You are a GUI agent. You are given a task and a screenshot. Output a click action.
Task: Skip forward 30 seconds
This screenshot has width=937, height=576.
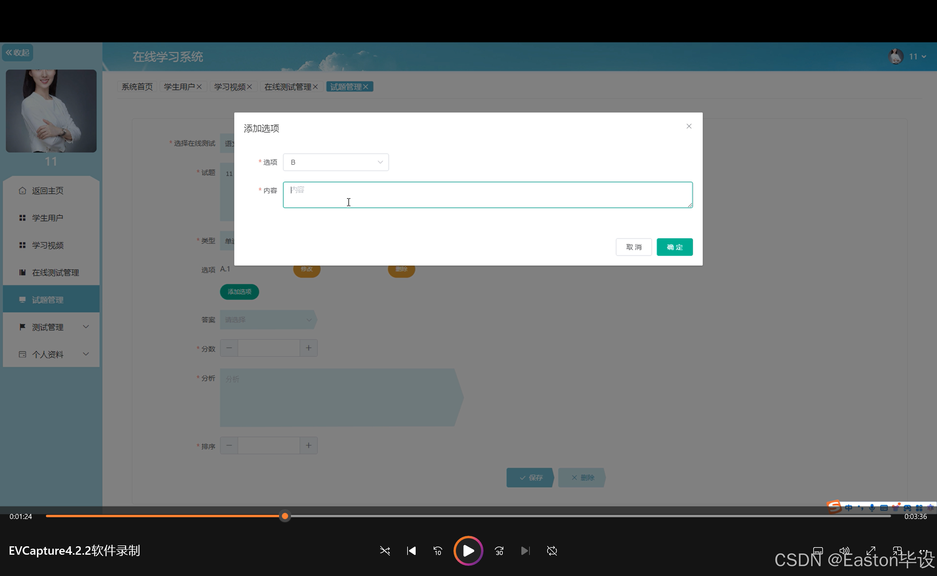pos(499,551)
